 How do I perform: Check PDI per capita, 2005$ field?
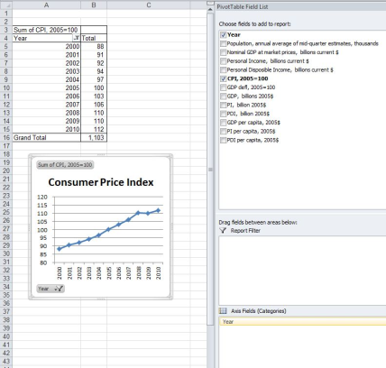224,140
